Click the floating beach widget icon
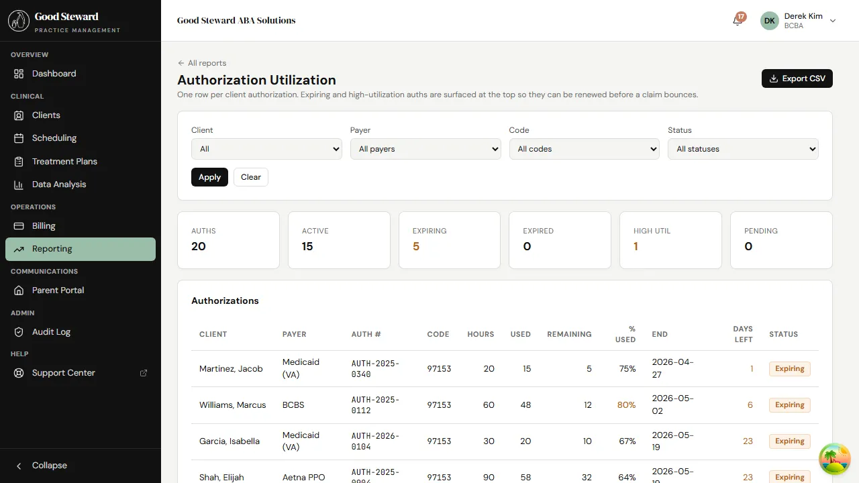859x483 pixels. (834, 458)
